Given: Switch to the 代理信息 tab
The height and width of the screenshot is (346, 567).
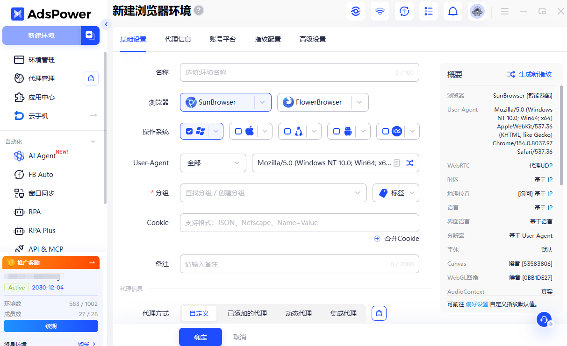Looking at the screenshot, I should click(x=178, y=39).
